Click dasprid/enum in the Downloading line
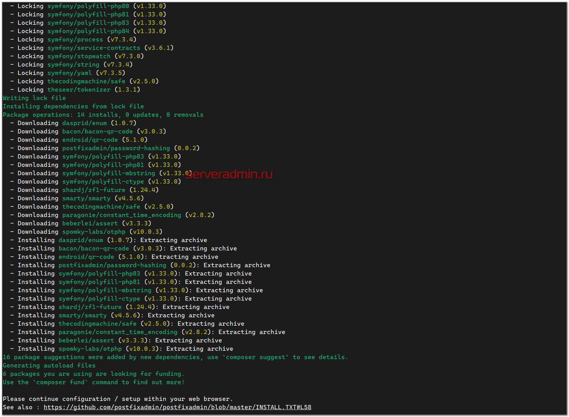Screen dimensions: 569x417 pos(84,123)
